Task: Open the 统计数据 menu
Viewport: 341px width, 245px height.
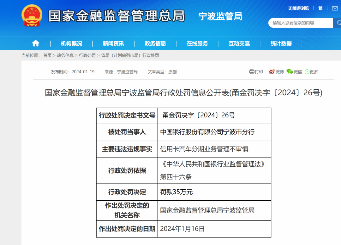Action: coord(281,43)
